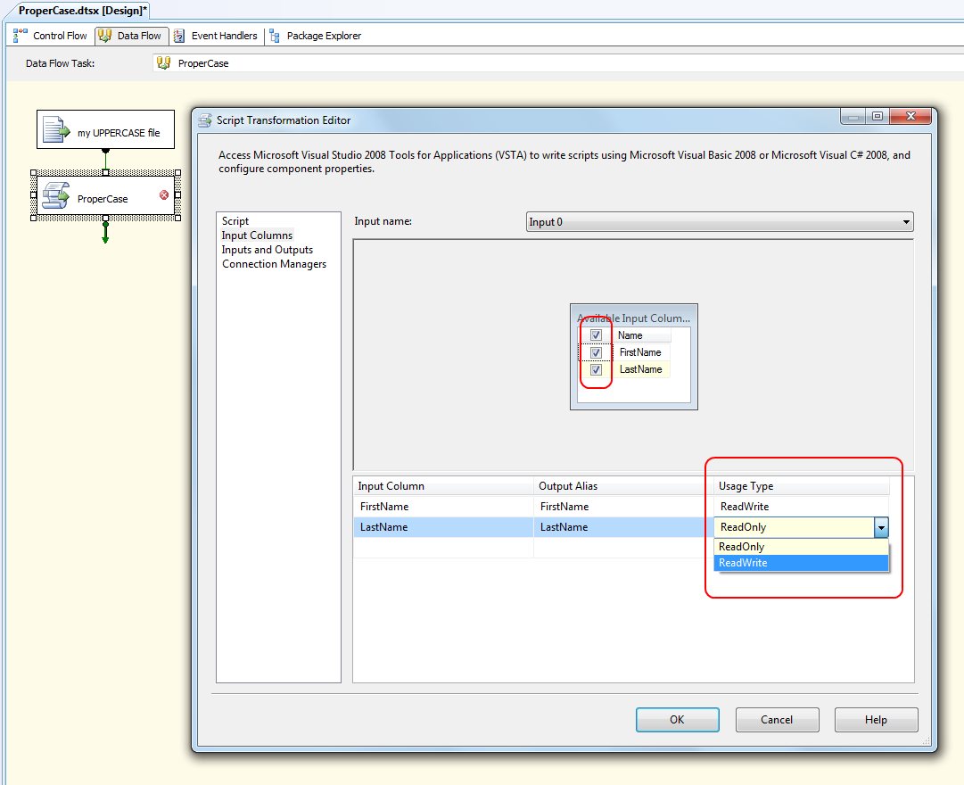Image resolution: width=964 pixels, height=785 pixels.
Task: Open the Script page in editor
Action: click(x=235, y=221)
